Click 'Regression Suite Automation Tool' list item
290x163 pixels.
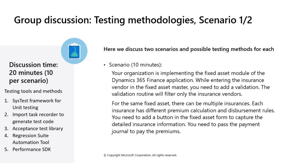[x=31, y=139]
